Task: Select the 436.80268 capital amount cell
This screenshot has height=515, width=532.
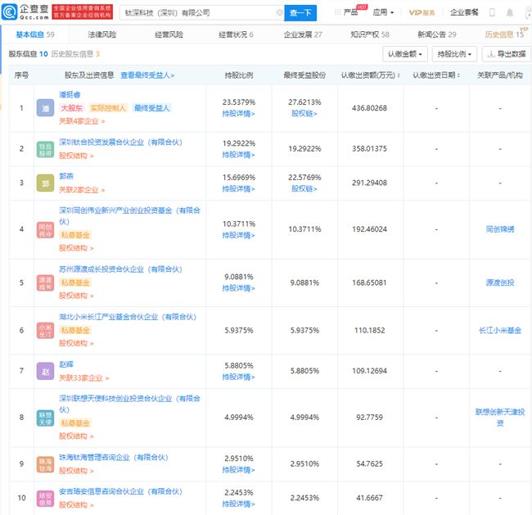Action: pyautogui.click(x=369, y=108)
